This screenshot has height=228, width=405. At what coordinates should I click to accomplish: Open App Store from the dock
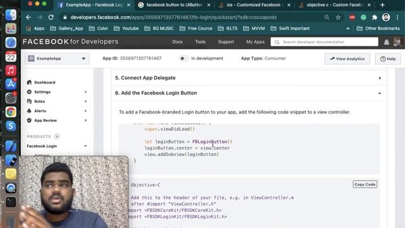point(11,84)
